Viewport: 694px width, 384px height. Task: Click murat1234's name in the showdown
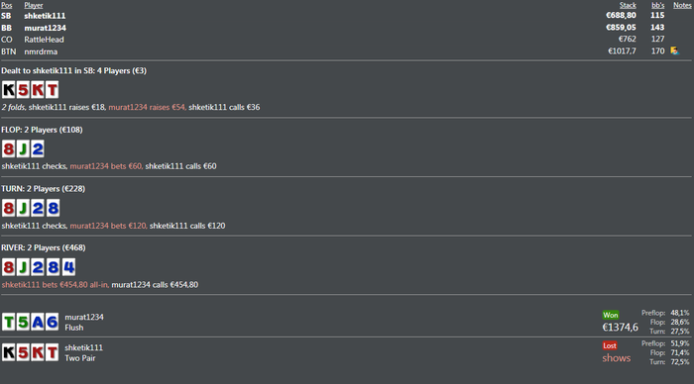click(x=84, y=317)
